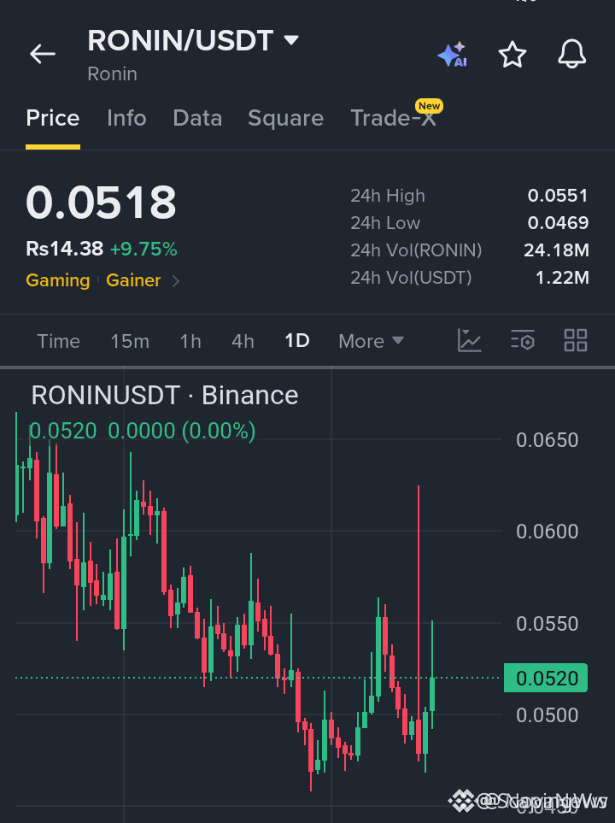Tap the RONINUSDT · Binance chart title
The height and width of the screenshot is (823, 615).
click(164, 395)
